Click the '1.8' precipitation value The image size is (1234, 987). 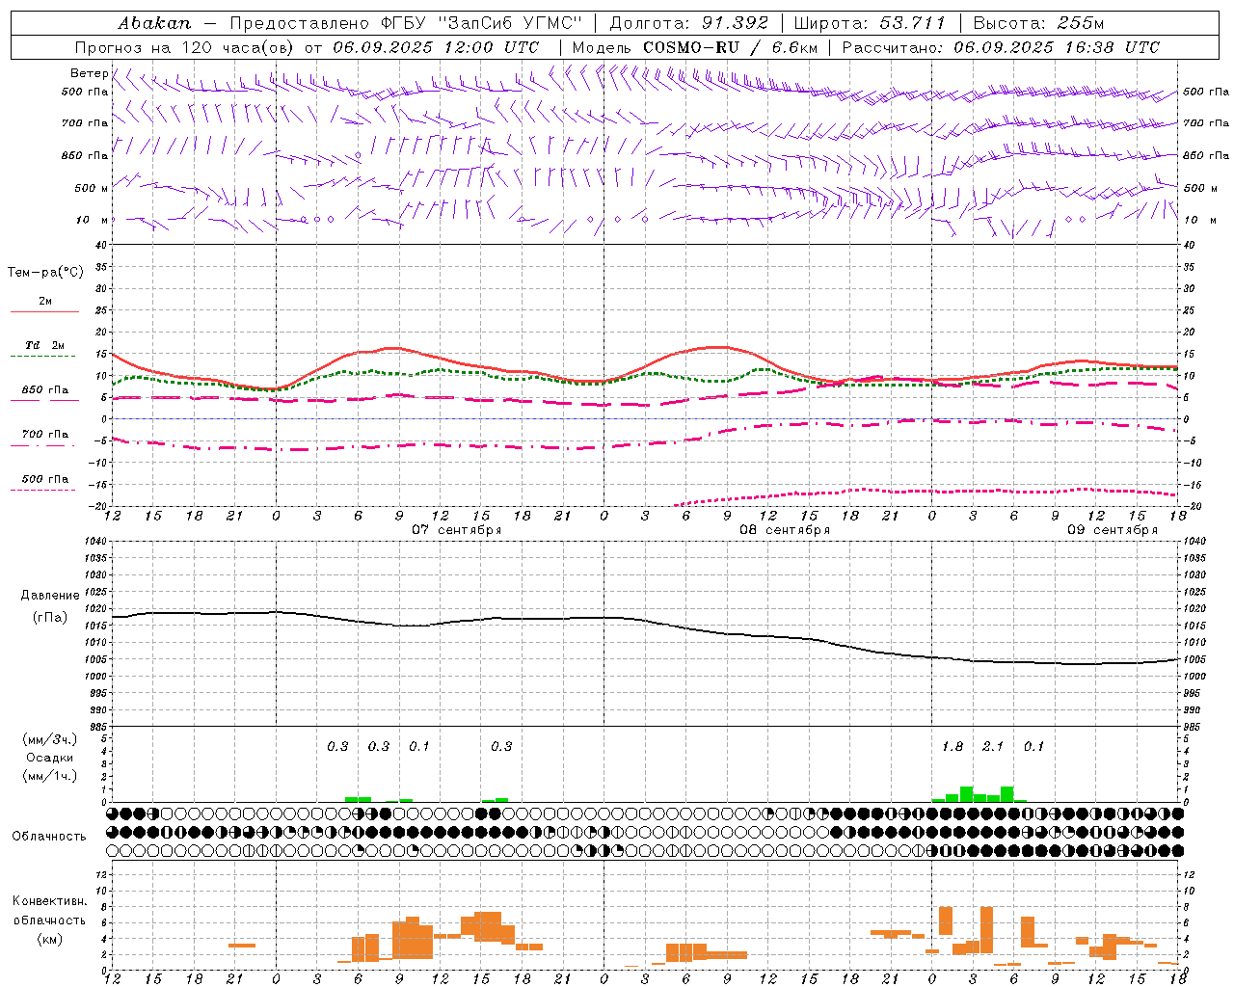[952, 746]
